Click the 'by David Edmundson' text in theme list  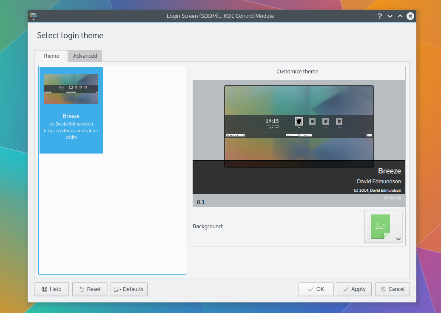tap(71, 124)
